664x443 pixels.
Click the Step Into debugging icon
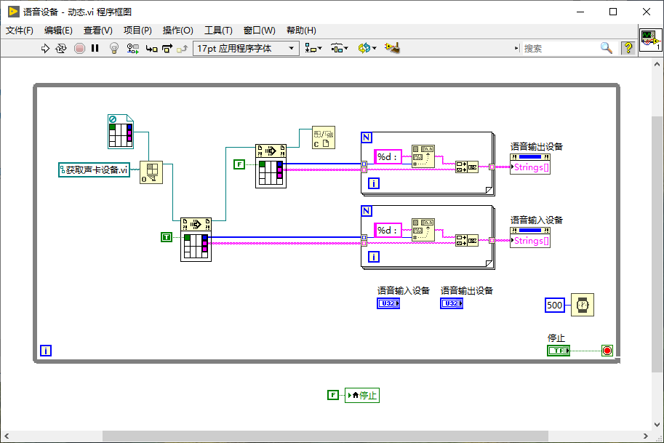[150, 48]
